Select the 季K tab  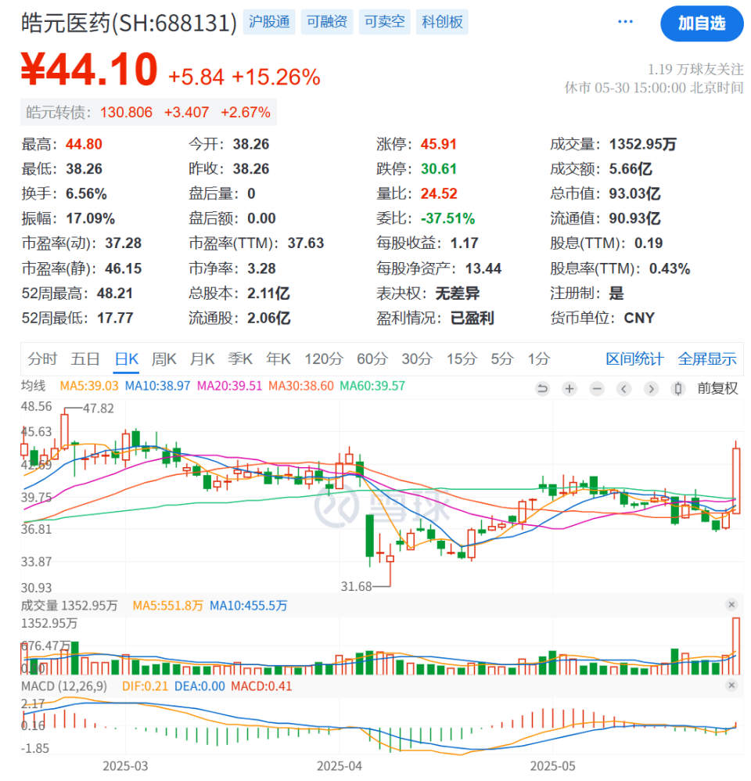240,358
